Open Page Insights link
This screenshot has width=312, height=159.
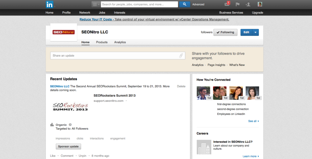point(216,65)
